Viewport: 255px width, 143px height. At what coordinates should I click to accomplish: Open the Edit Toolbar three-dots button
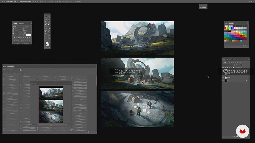point(46,40)
